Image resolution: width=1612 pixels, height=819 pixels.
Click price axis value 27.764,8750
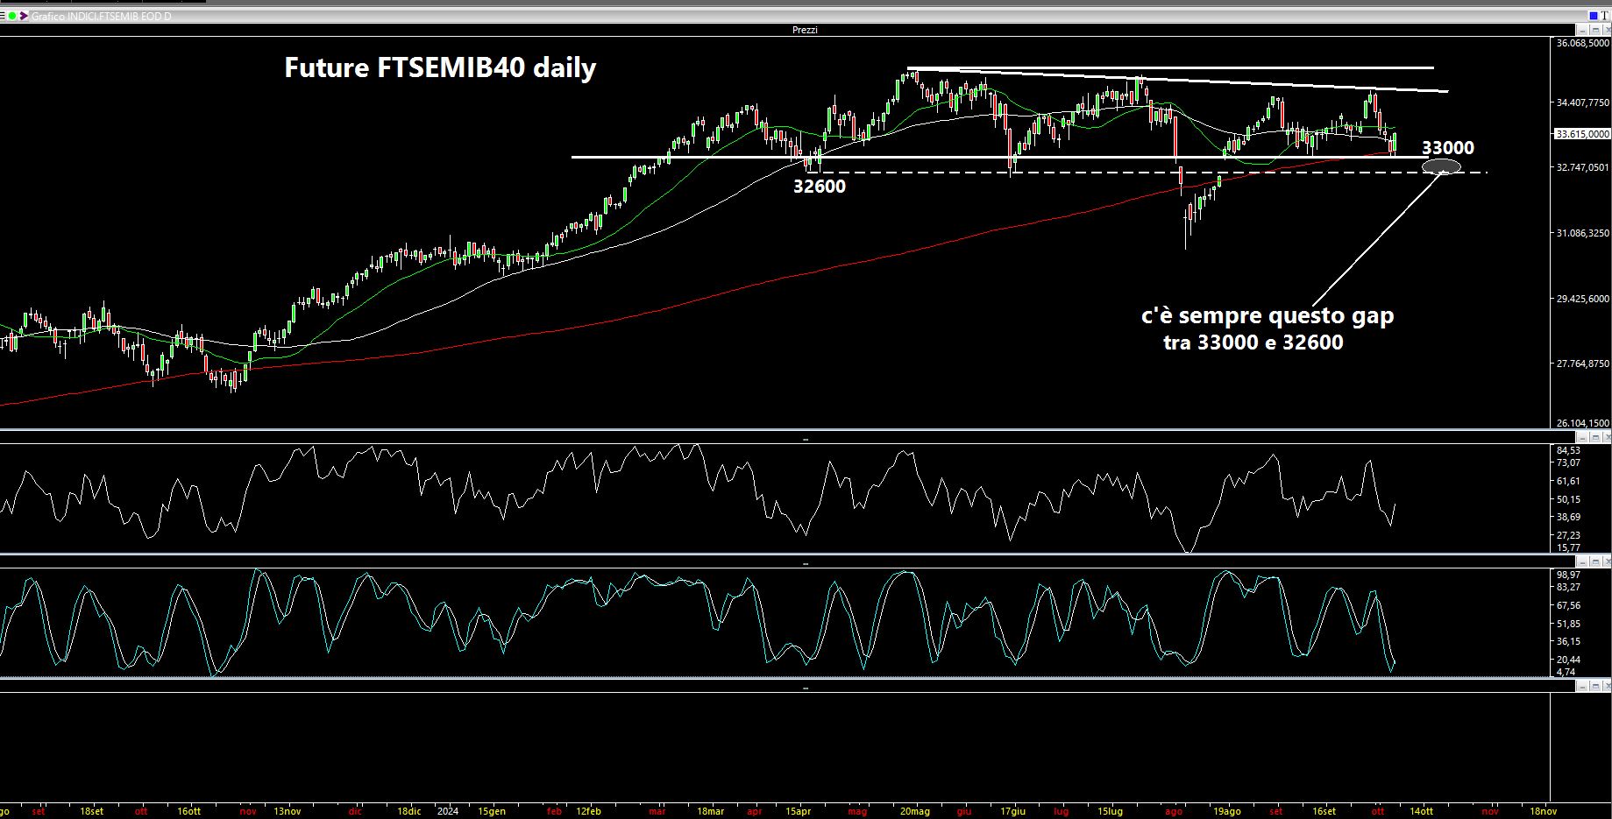pos(1583,364)
